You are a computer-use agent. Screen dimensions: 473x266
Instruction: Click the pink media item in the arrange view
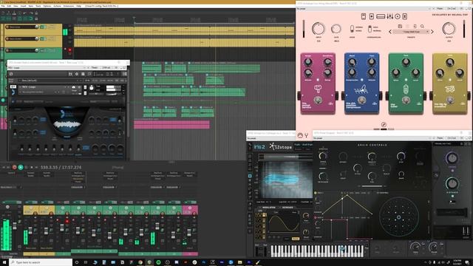(x=171, y=124)
